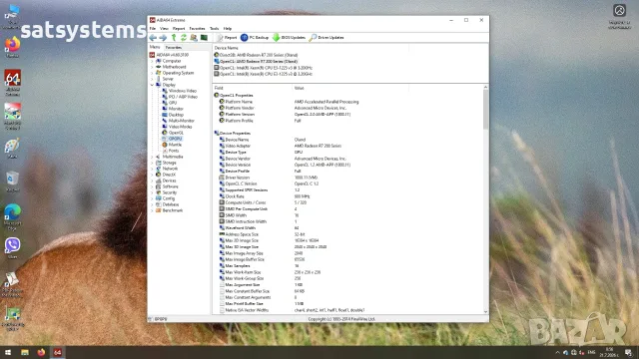Switch to the Favorites tab in sidebar

(x=174, y=48)
